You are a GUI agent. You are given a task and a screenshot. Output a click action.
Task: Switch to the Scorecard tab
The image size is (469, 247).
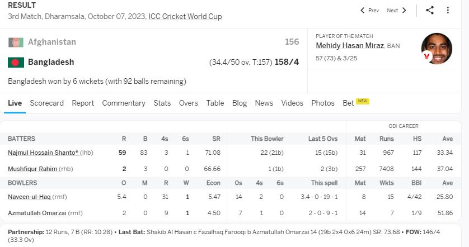click(x=46, y=103)
